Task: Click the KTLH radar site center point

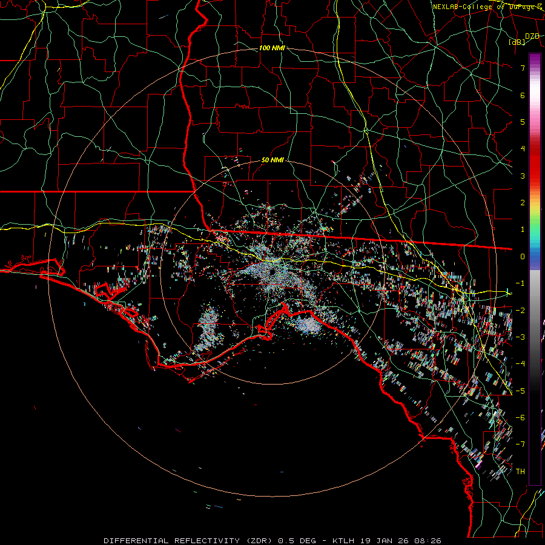Action: point(272,272)
